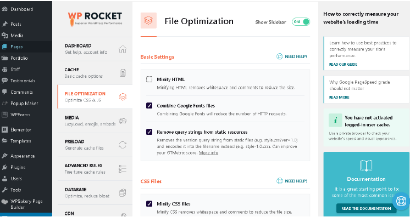
Task: Disable the Minify CSS files checkbox
Action: pyautogui.click(x=149, y=204)
